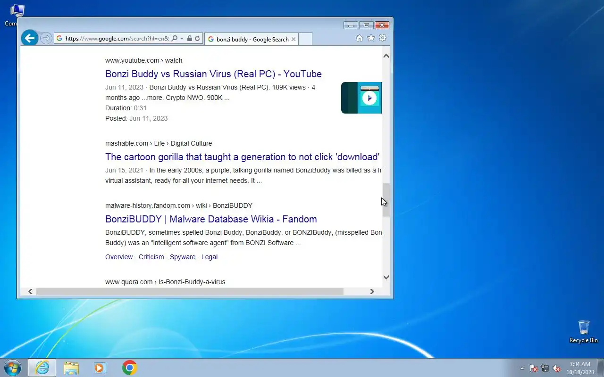This screenshot has height=377, width=604.
Task: Click the greyed Forward arrow button
Action: 46,38
